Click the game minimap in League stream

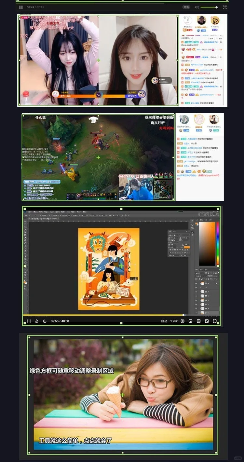click(x=164, y=189)
